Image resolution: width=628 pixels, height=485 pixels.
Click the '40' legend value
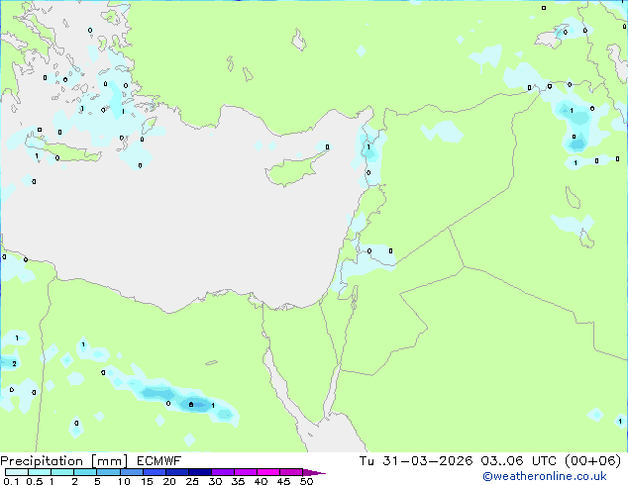(261, 481)
